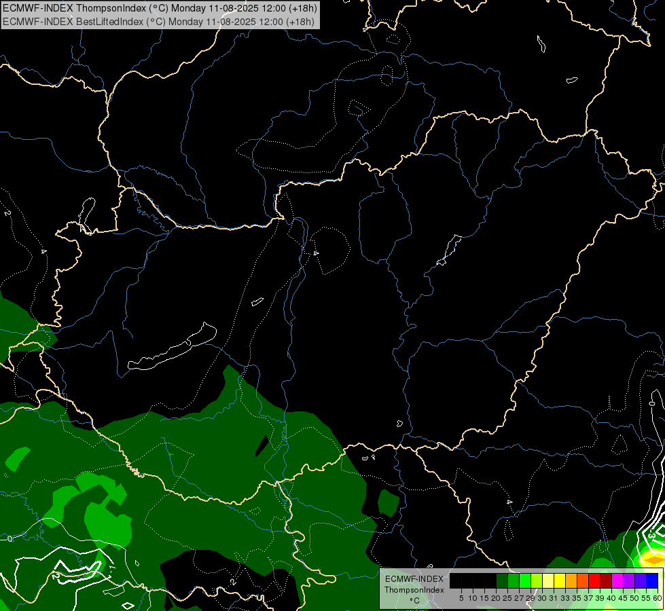Screen dimensions: 665x611
Task: Click legend scale value 55
Action: tap(647, 598)
